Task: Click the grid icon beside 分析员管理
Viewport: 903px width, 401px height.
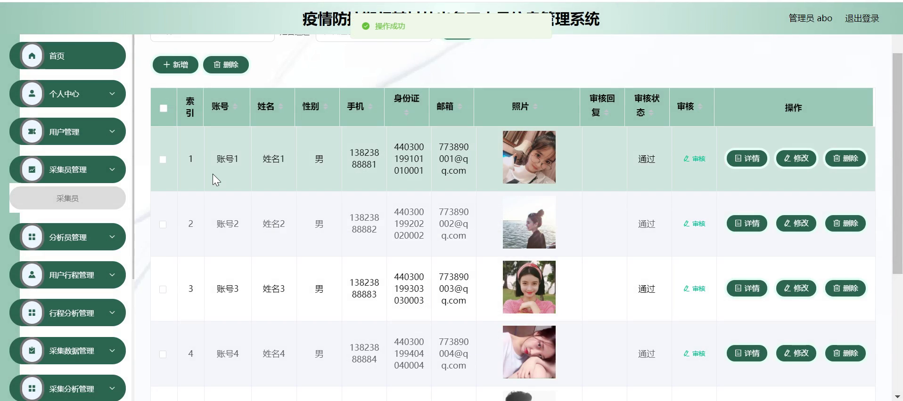Action: point(32,237)
